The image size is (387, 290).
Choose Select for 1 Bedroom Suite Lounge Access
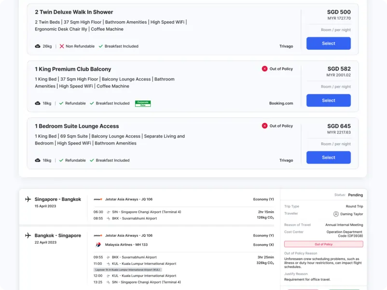(328, 158)
